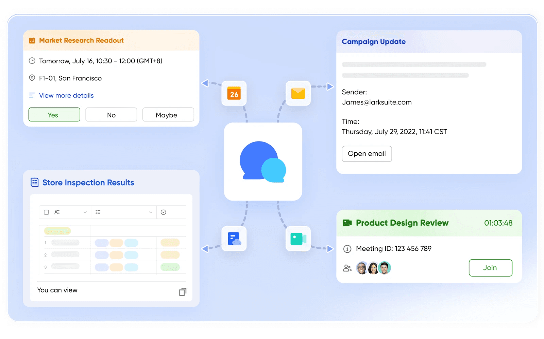Screen dimensions: 544x339
Task: Click the second participant avatar
Action: [x=373, y=268]
